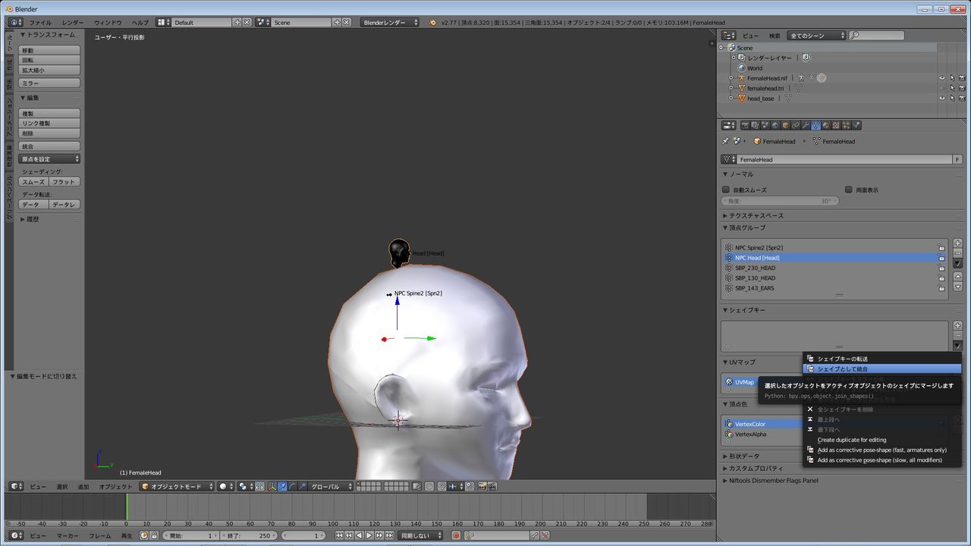Move vertex group up in list
Screen dimensions: 971x546
click(x=957, y=276)
